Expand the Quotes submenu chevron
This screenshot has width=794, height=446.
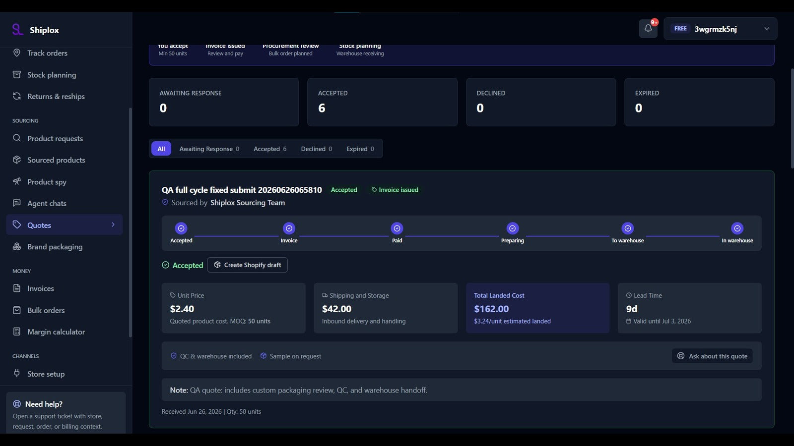coord(113,224)
